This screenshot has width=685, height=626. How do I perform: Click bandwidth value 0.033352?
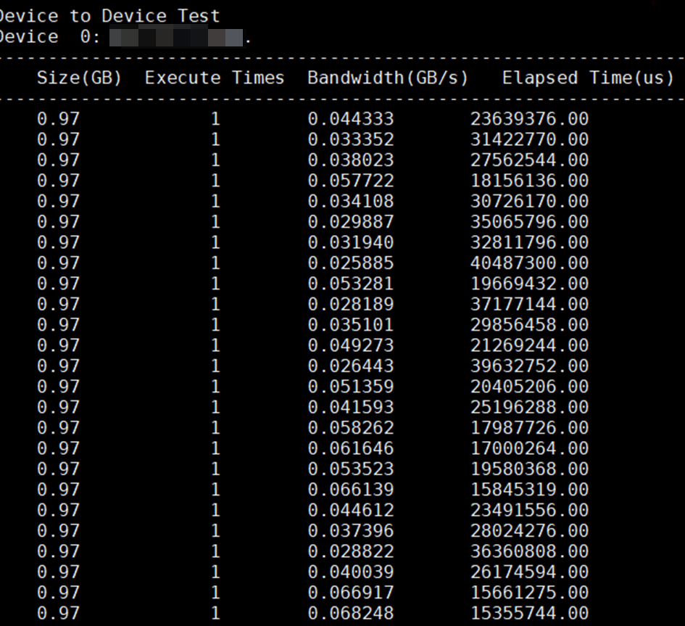pyautogui.click(x=351, y=139)
